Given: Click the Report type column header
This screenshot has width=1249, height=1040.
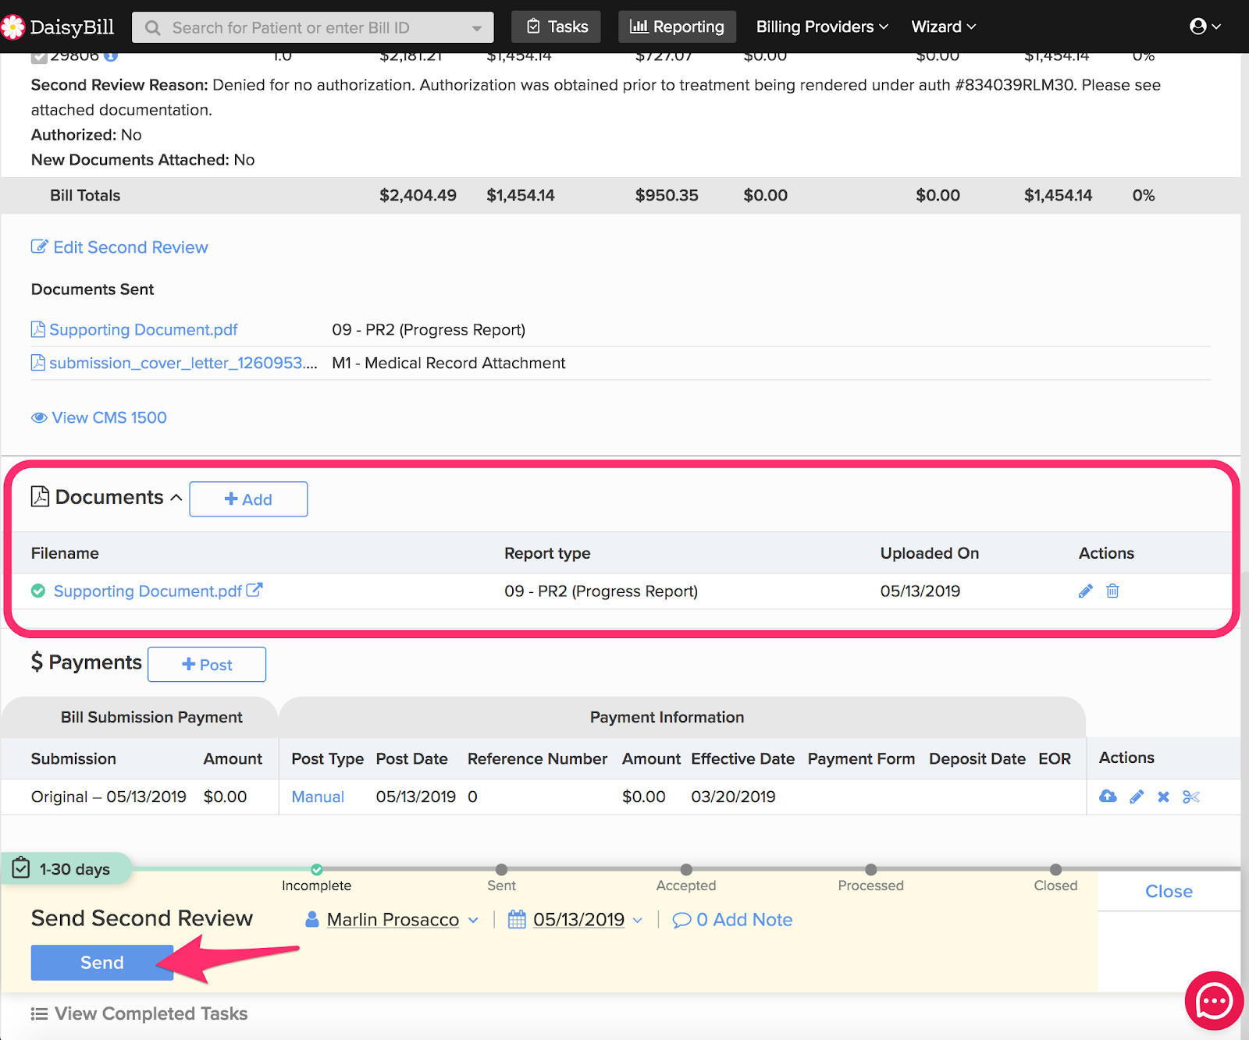Looking at the screenshot, I should point(547,553).
